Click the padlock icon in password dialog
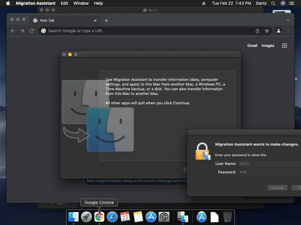This screenshot has height=225, width=301. coord(203,151)
